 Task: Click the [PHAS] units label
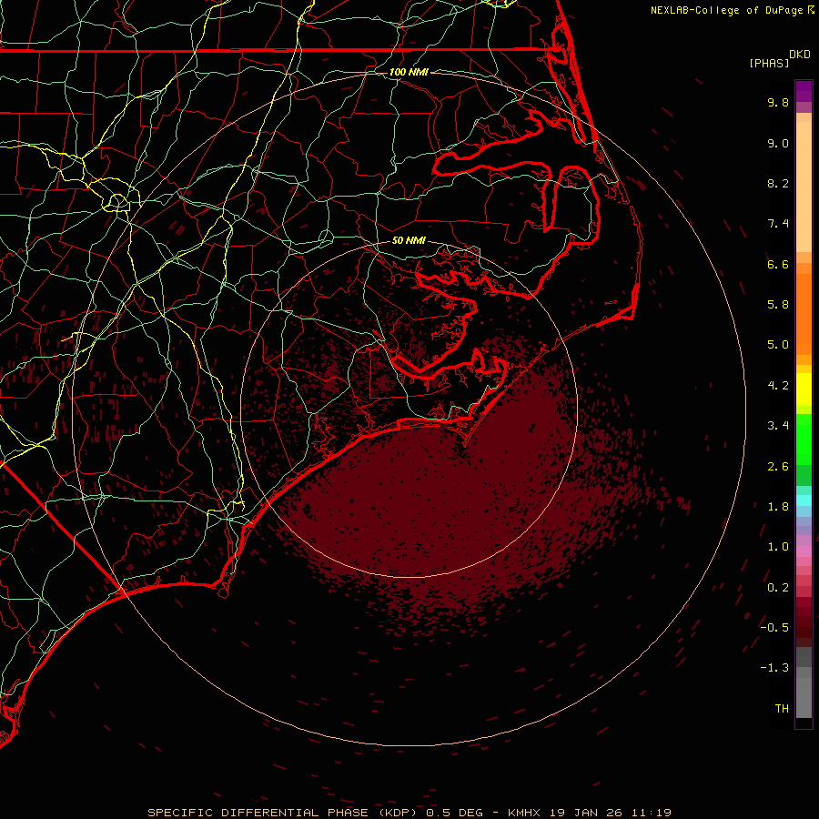click(x=769, y=63)
